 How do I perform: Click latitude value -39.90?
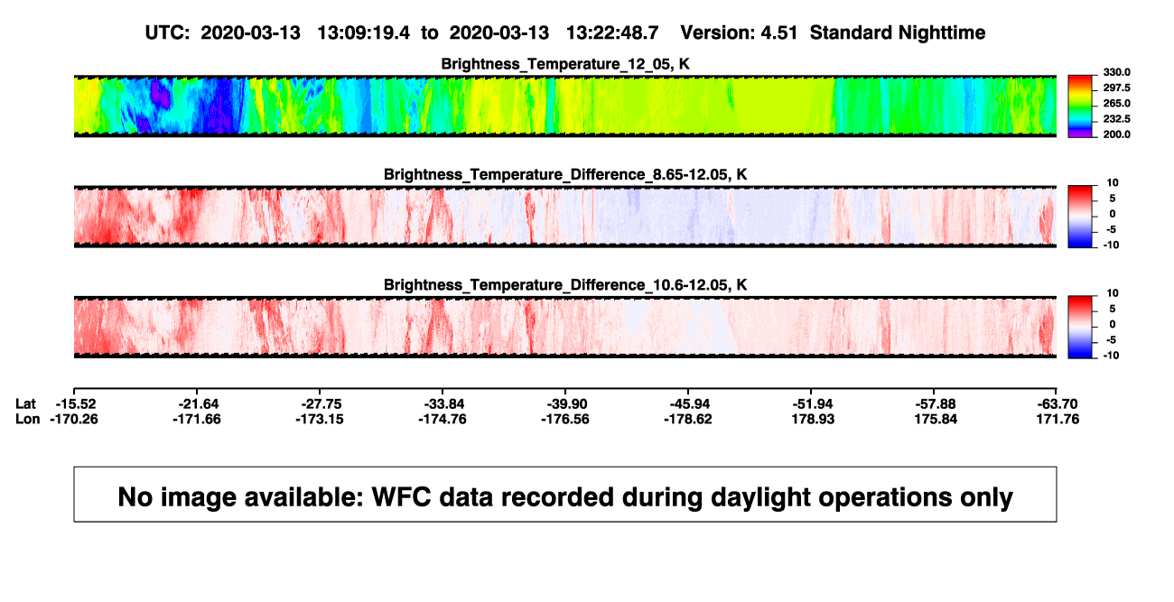coord(566,403)
